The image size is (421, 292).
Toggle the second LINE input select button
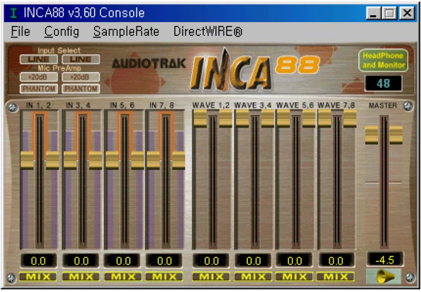point(81,59)
